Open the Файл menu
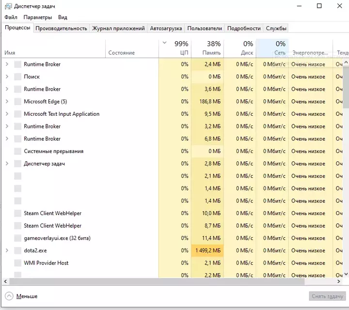349x310 pixels. click(11, 17)
